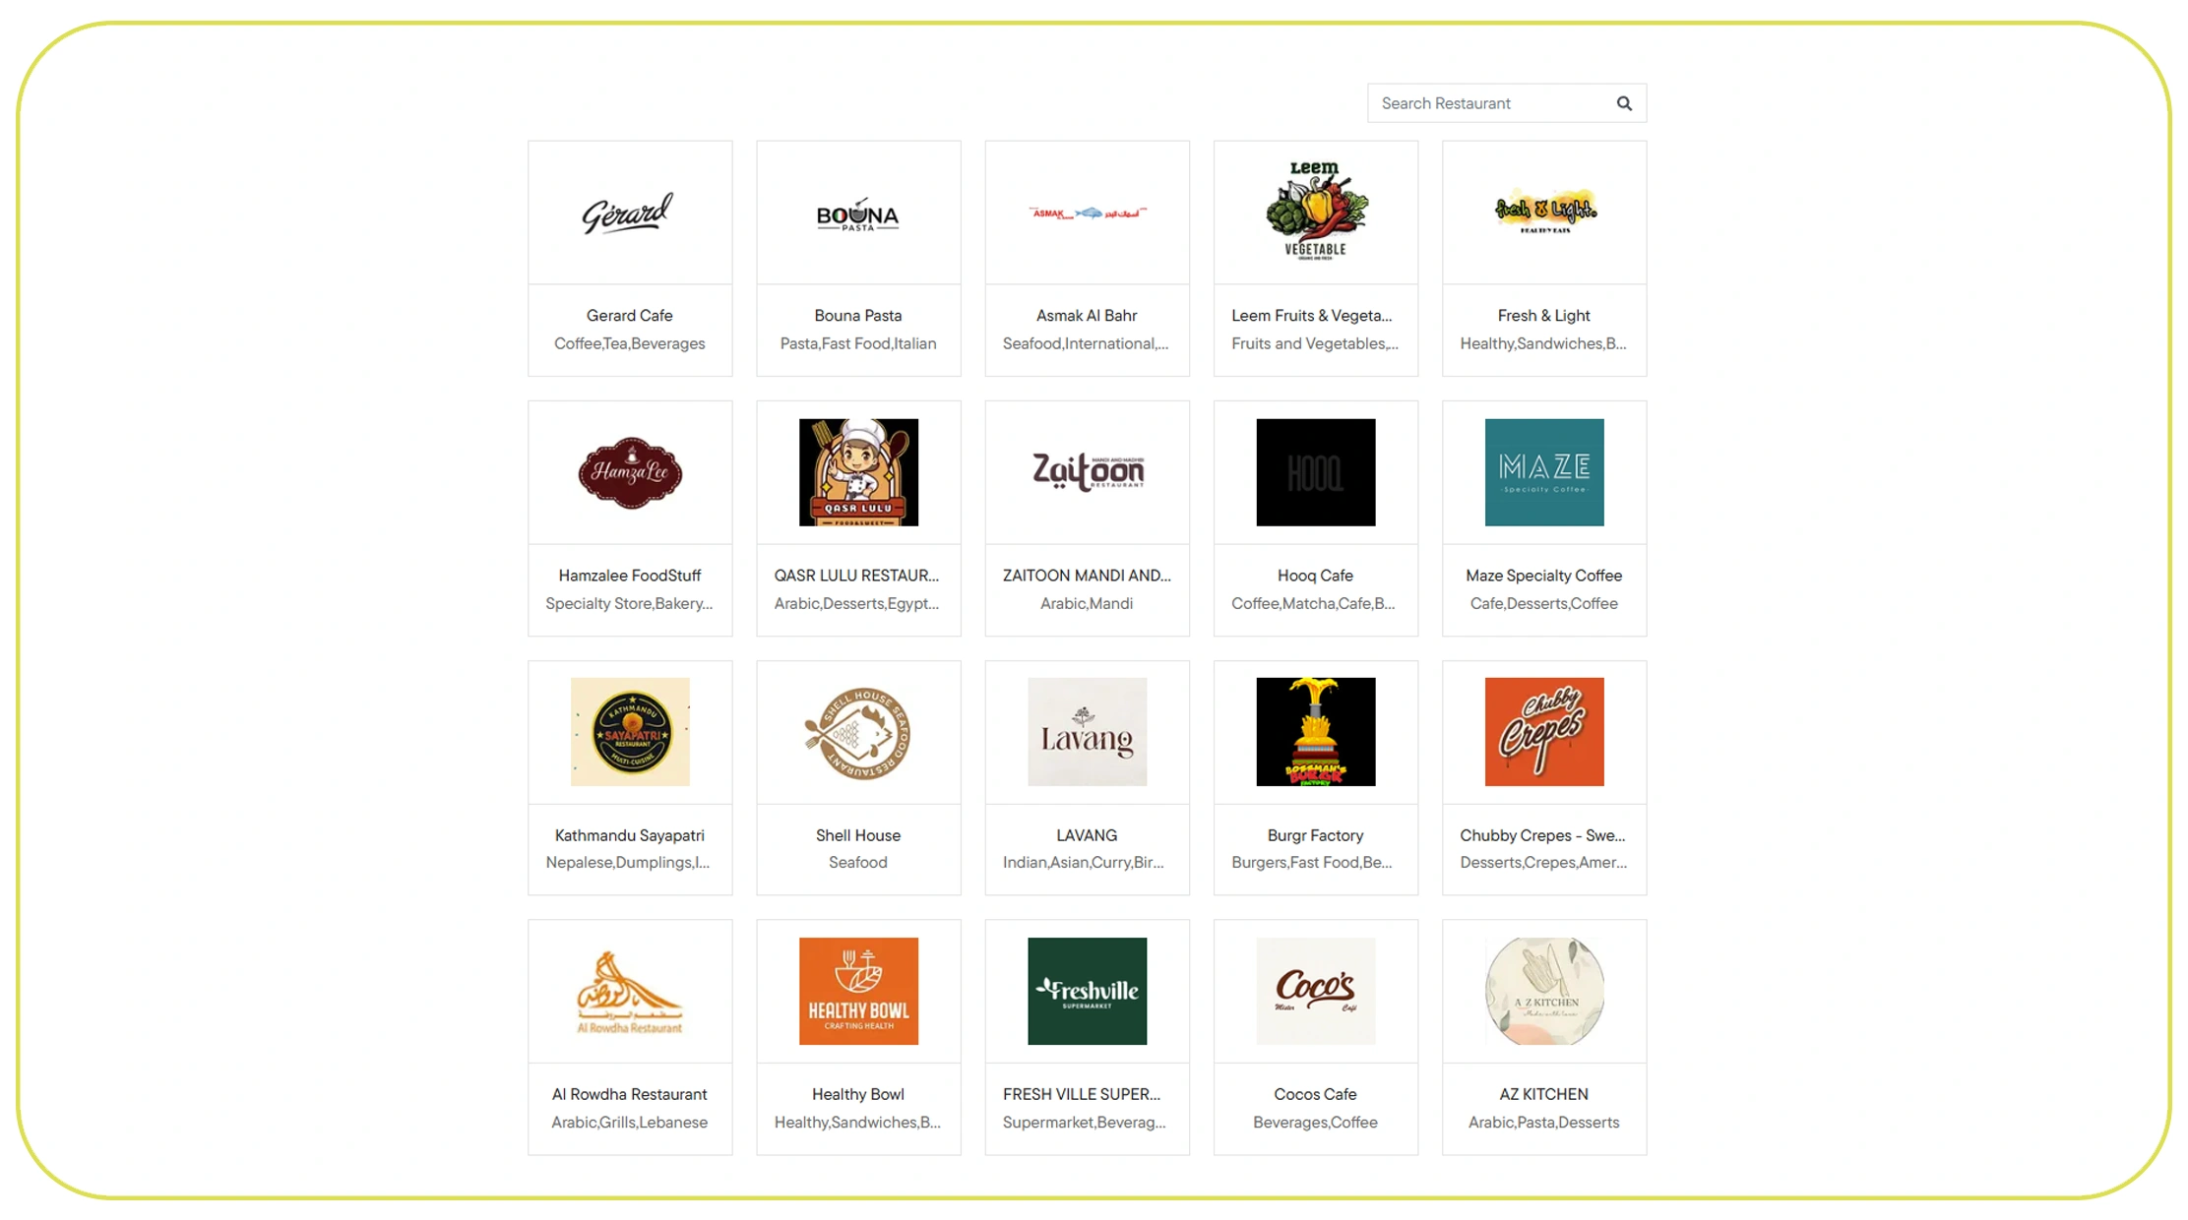Open the Maze Specialty Coffee teal logo
The width and height of the screenshot is (2188, 1220).
pyautogui.click(x=1543, y=472)
